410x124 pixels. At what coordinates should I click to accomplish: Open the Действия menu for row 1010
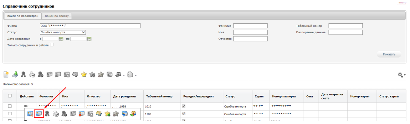coord(26,107)
